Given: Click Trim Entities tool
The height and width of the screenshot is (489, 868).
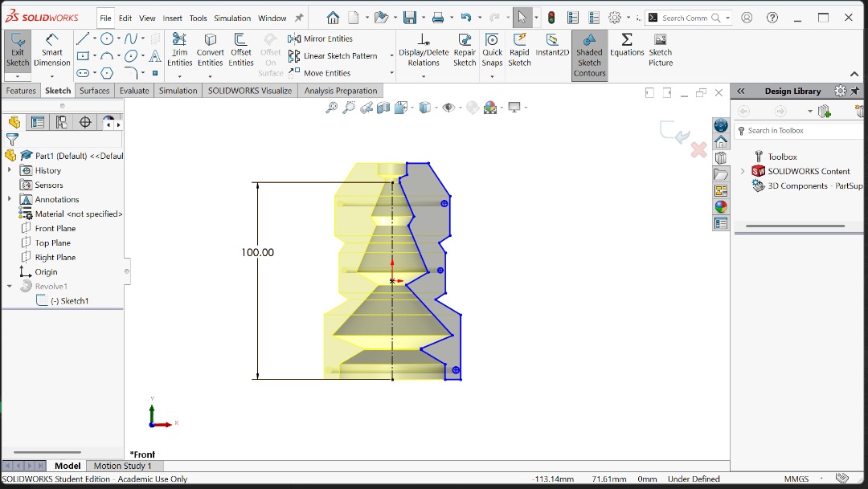Looking at the screenshot, I should point(179,51).
